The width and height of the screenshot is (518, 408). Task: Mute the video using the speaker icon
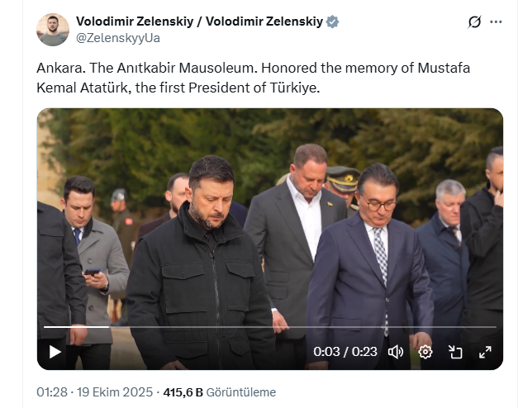click(x=396, y=352)
